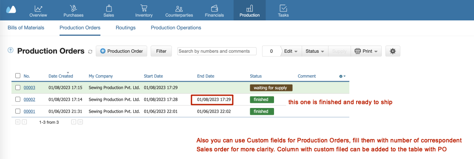The height and width of the screenshot is (159, 474).
Task: Select checkbox for order 00003
Action: coord(18,88)
